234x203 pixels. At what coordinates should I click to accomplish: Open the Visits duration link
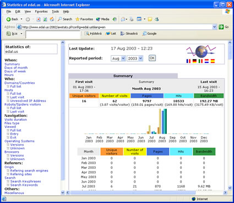pos(15,120)
